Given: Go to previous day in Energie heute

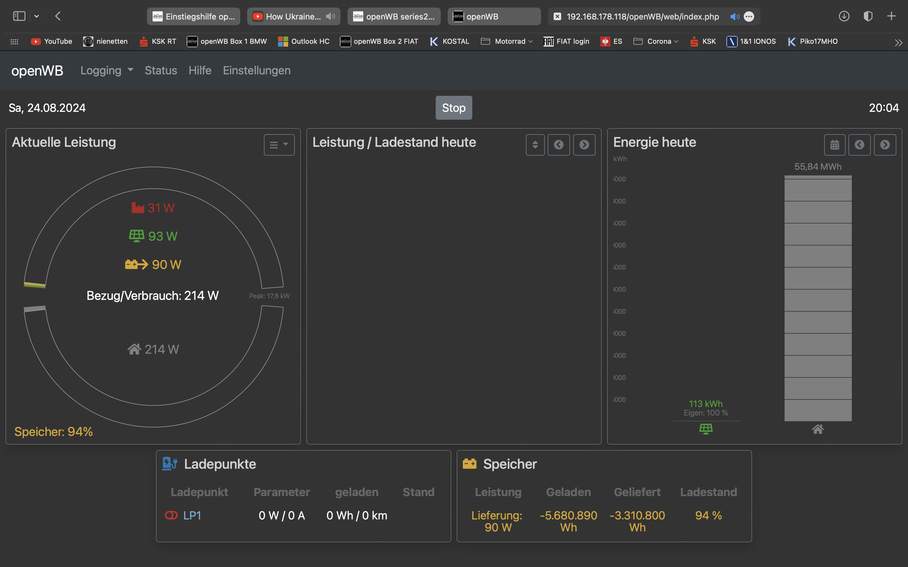Looking at the screenshot, I should (859, 145).
